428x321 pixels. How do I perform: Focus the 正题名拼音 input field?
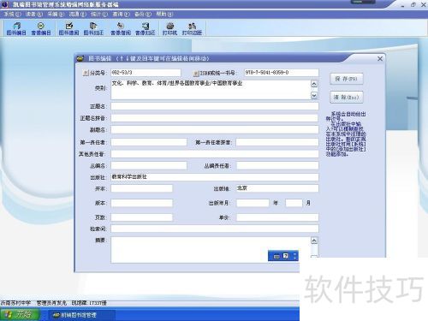click(215, 118)
